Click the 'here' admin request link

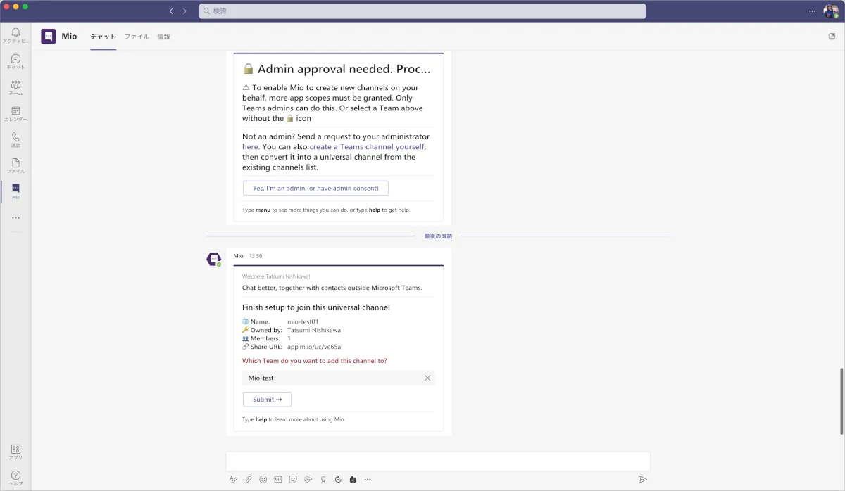tap(250, 147)
